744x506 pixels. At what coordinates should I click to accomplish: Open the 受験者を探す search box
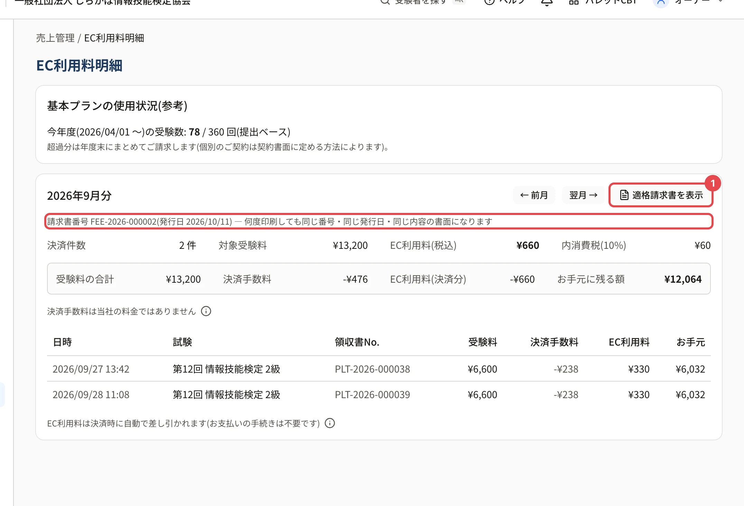[422, 2]
